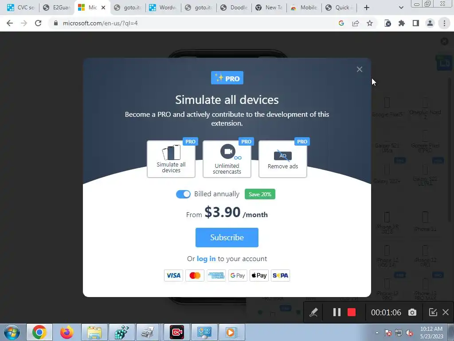Click the American Express payment icon
The height and width of the screenshot is (341, 454).
click(x=216, y=275)
